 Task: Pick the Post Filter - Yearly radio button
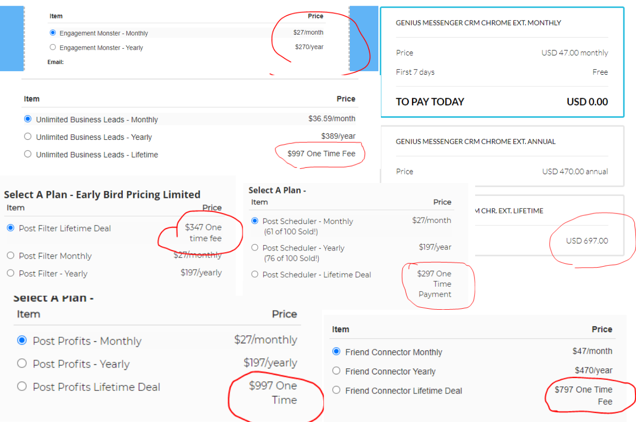click(x=11, y=273)
